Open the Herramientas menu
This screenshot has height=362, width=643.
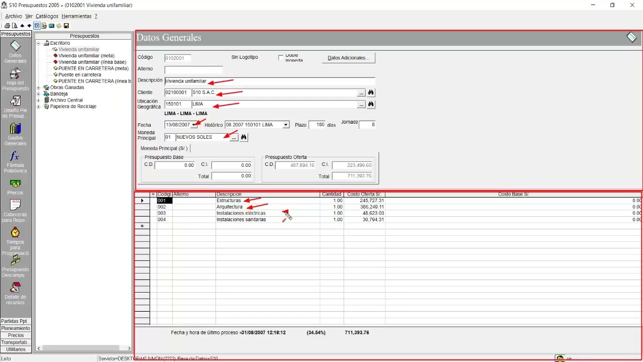coord(76,16)
